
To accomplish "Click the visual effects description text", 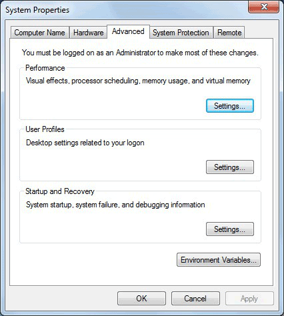I will pyautogui.click(x=138, y=81).
